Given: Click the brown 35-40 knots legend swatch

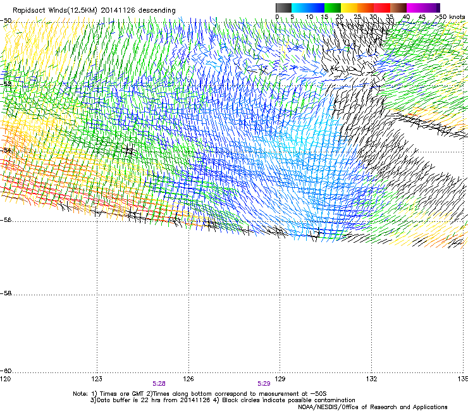Looking at the screenshot, I should tap(398, 8).
